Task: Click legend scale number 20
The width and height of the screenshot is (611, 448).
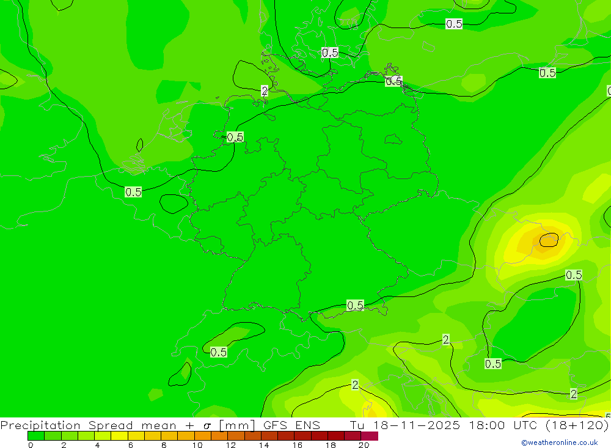Action: tap(364, 445)
